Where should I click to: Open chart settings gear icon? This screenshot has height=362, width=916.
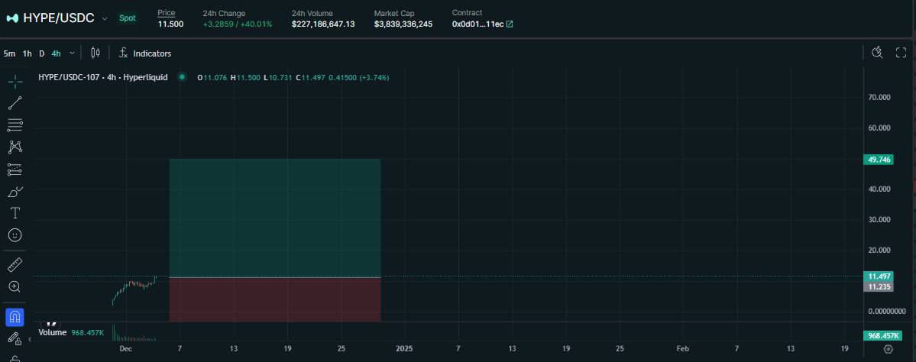click(x=888, y=349)
